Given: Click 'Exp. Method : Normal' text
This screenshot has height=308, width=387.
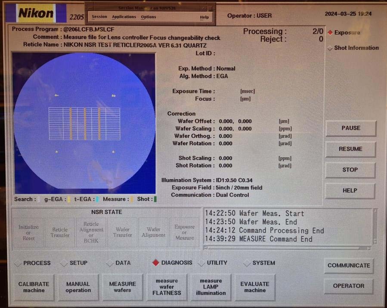Looking at the screenshot, I should pyautogui.click(x=207, y=68).
